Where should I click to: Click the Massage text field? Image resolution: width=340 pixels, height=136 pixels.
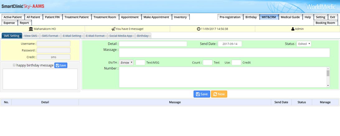point(224,53)
